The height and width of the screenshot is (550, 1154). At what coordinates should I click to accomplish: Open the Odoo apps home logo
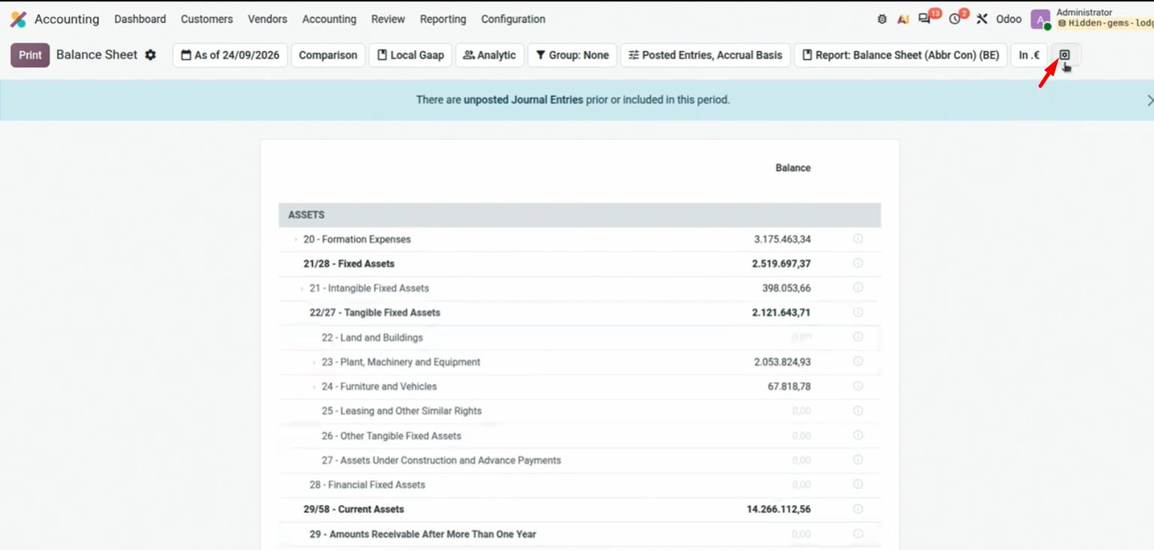click(18, 20)
